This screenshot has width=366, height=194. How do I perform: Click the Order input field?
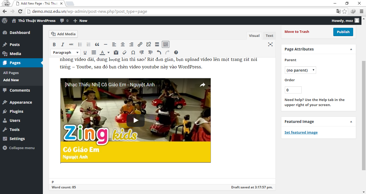293,90
